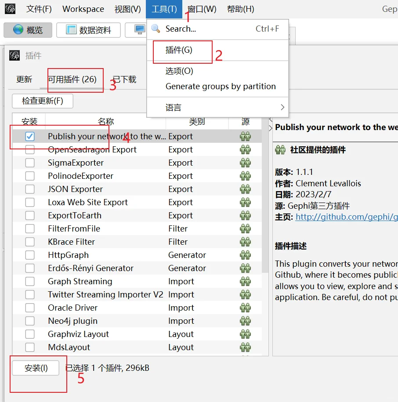Image resolution: width=398 pixels, height=402 pixels.
Task: Collapse the details panel with left arrow
Action: (x=271, y=120)
